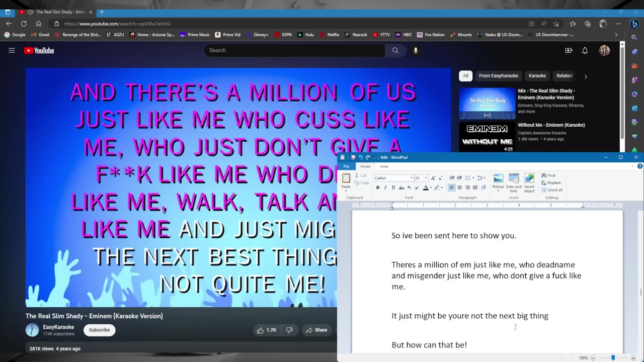Click Redo in WordPad quick access

point(368,157)
